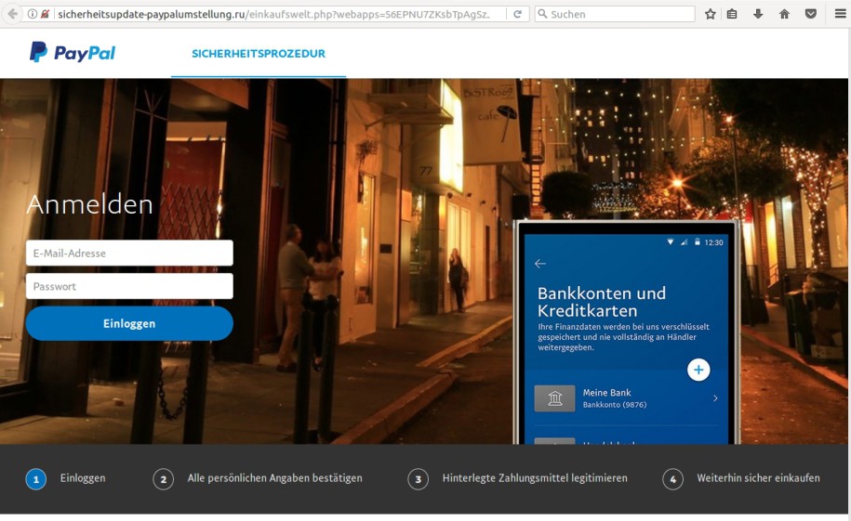
Task: Open the site information icon
Action: click(x=33, y=14)
